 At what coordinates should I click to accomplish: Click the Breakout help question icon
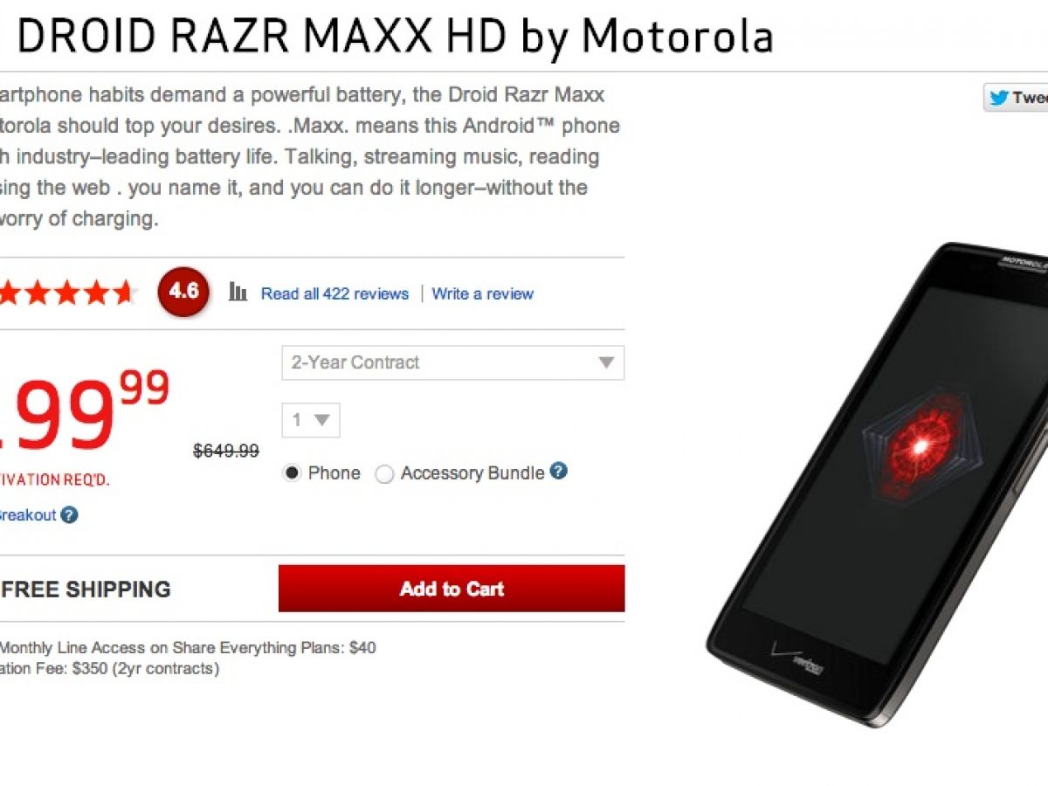pos(69,515)
